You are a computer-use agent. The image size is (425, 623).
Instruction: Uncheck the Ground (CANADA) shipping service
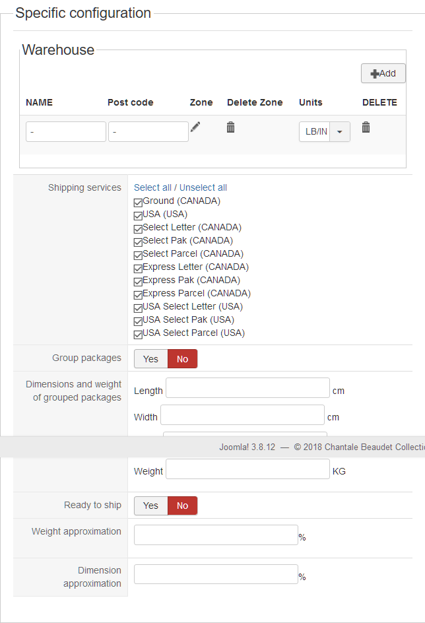138,202
